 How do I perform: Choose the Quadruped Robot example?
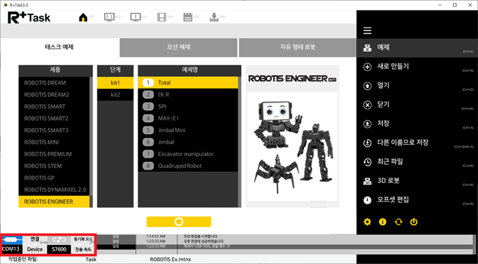(179, 166)
